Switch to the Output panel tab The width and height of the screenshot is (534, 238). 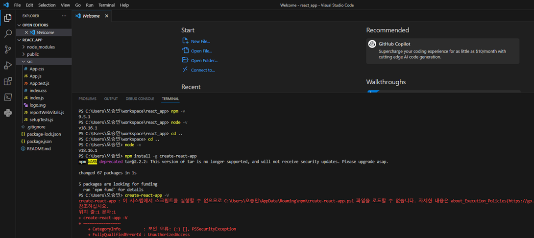click(x=111, y=99)
